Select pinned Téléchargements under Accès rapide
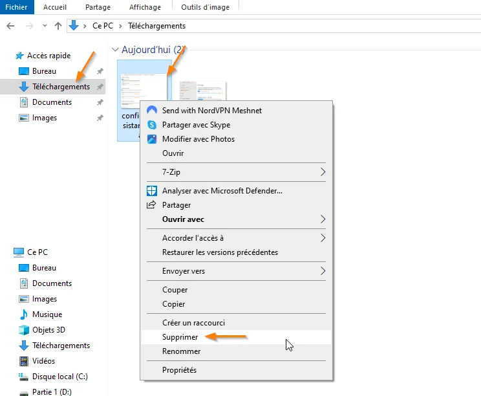 (x=61, y=87)
